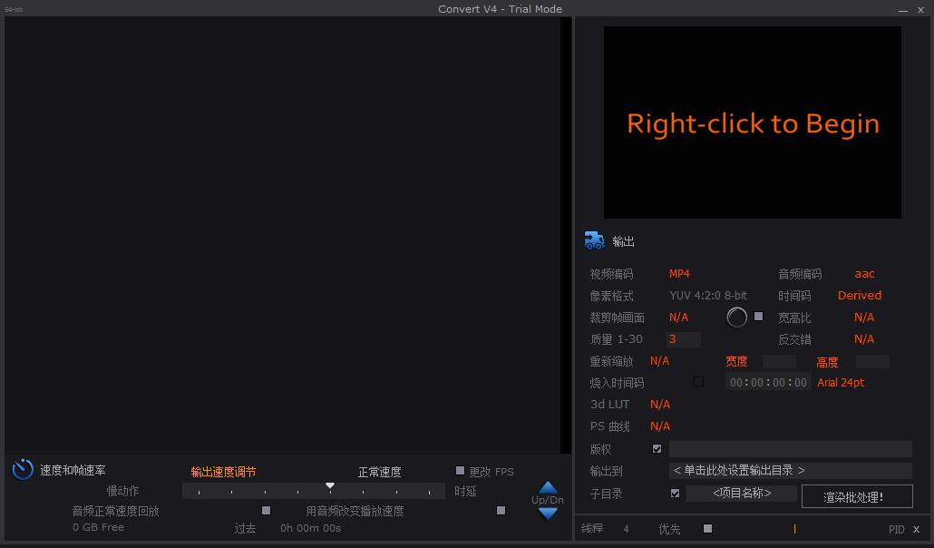
Task: Click the Down arrow below Up/Dn
Action: point(548,513)
